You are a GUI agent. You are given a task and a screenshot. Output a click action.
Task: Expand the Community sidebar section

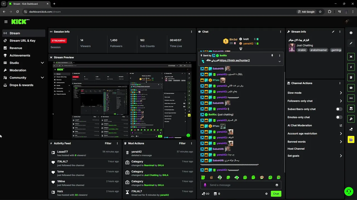(x=42, y=78)
